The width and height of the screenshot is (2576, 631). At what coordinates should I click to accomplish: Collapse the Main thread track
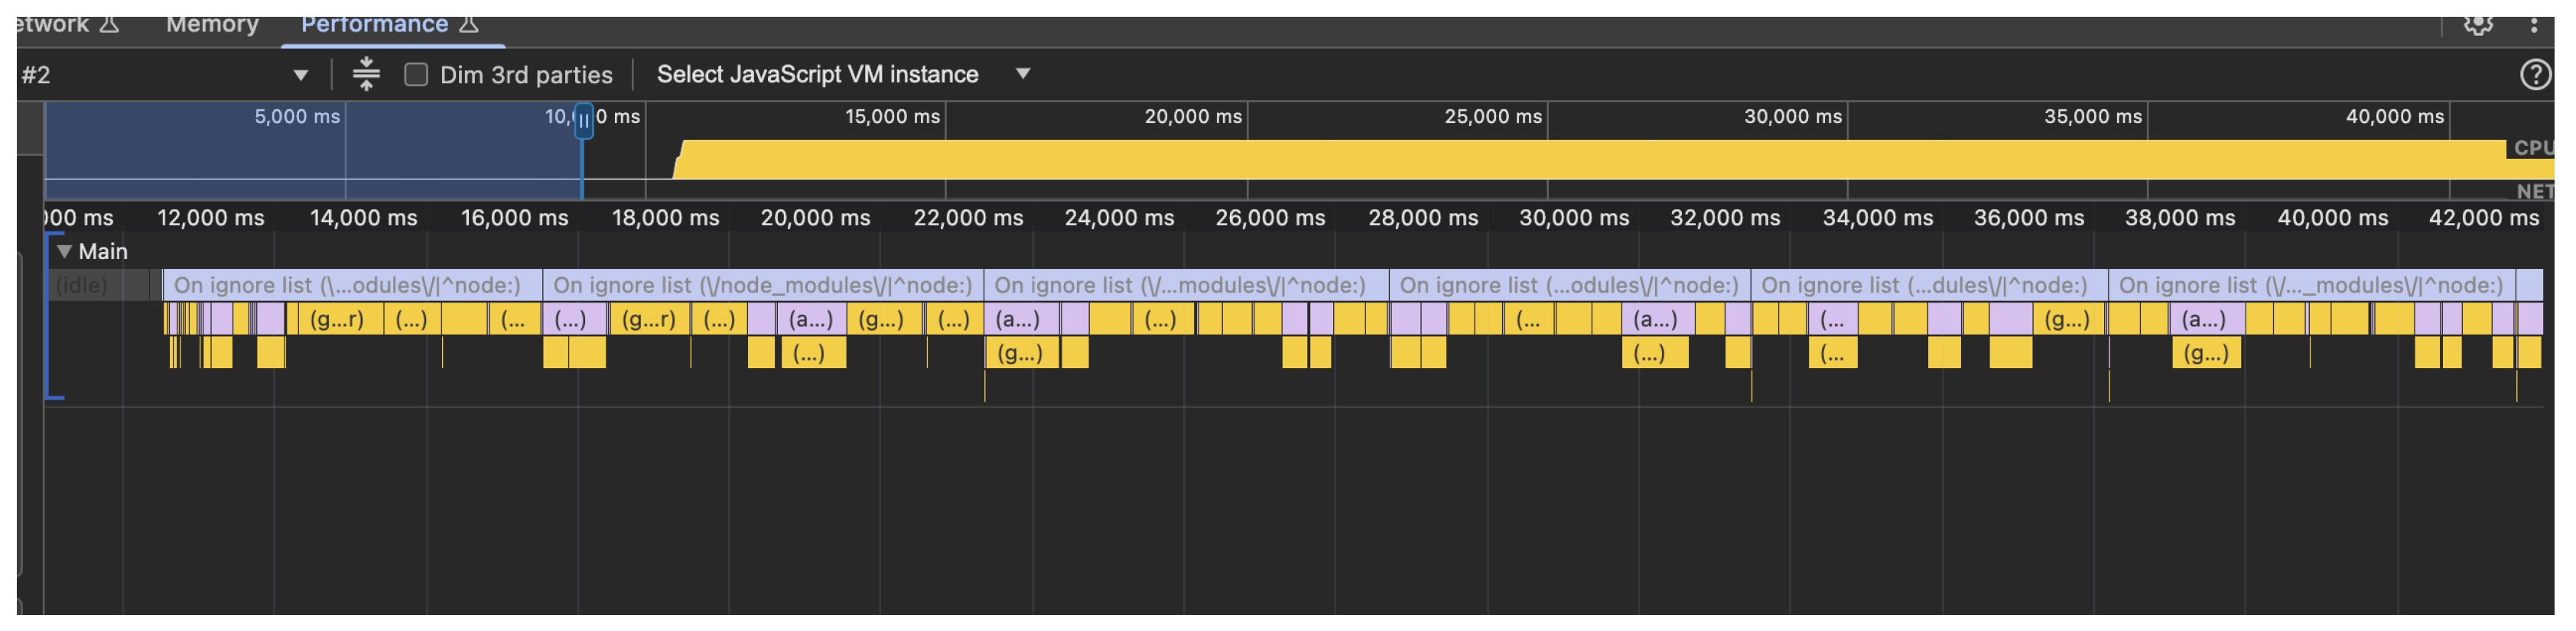64,251
